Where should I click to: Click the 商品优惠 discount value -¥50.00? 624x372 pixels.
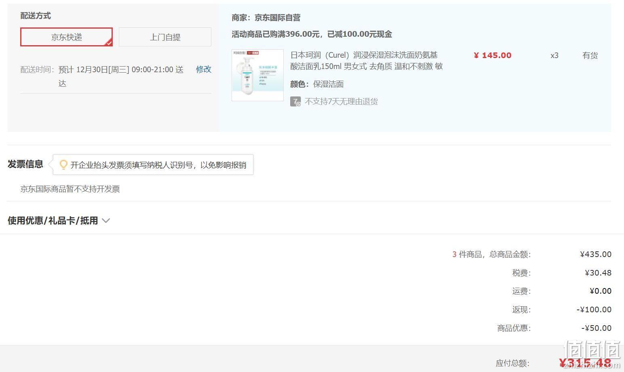pyautogui.click(x=597, y=328)
